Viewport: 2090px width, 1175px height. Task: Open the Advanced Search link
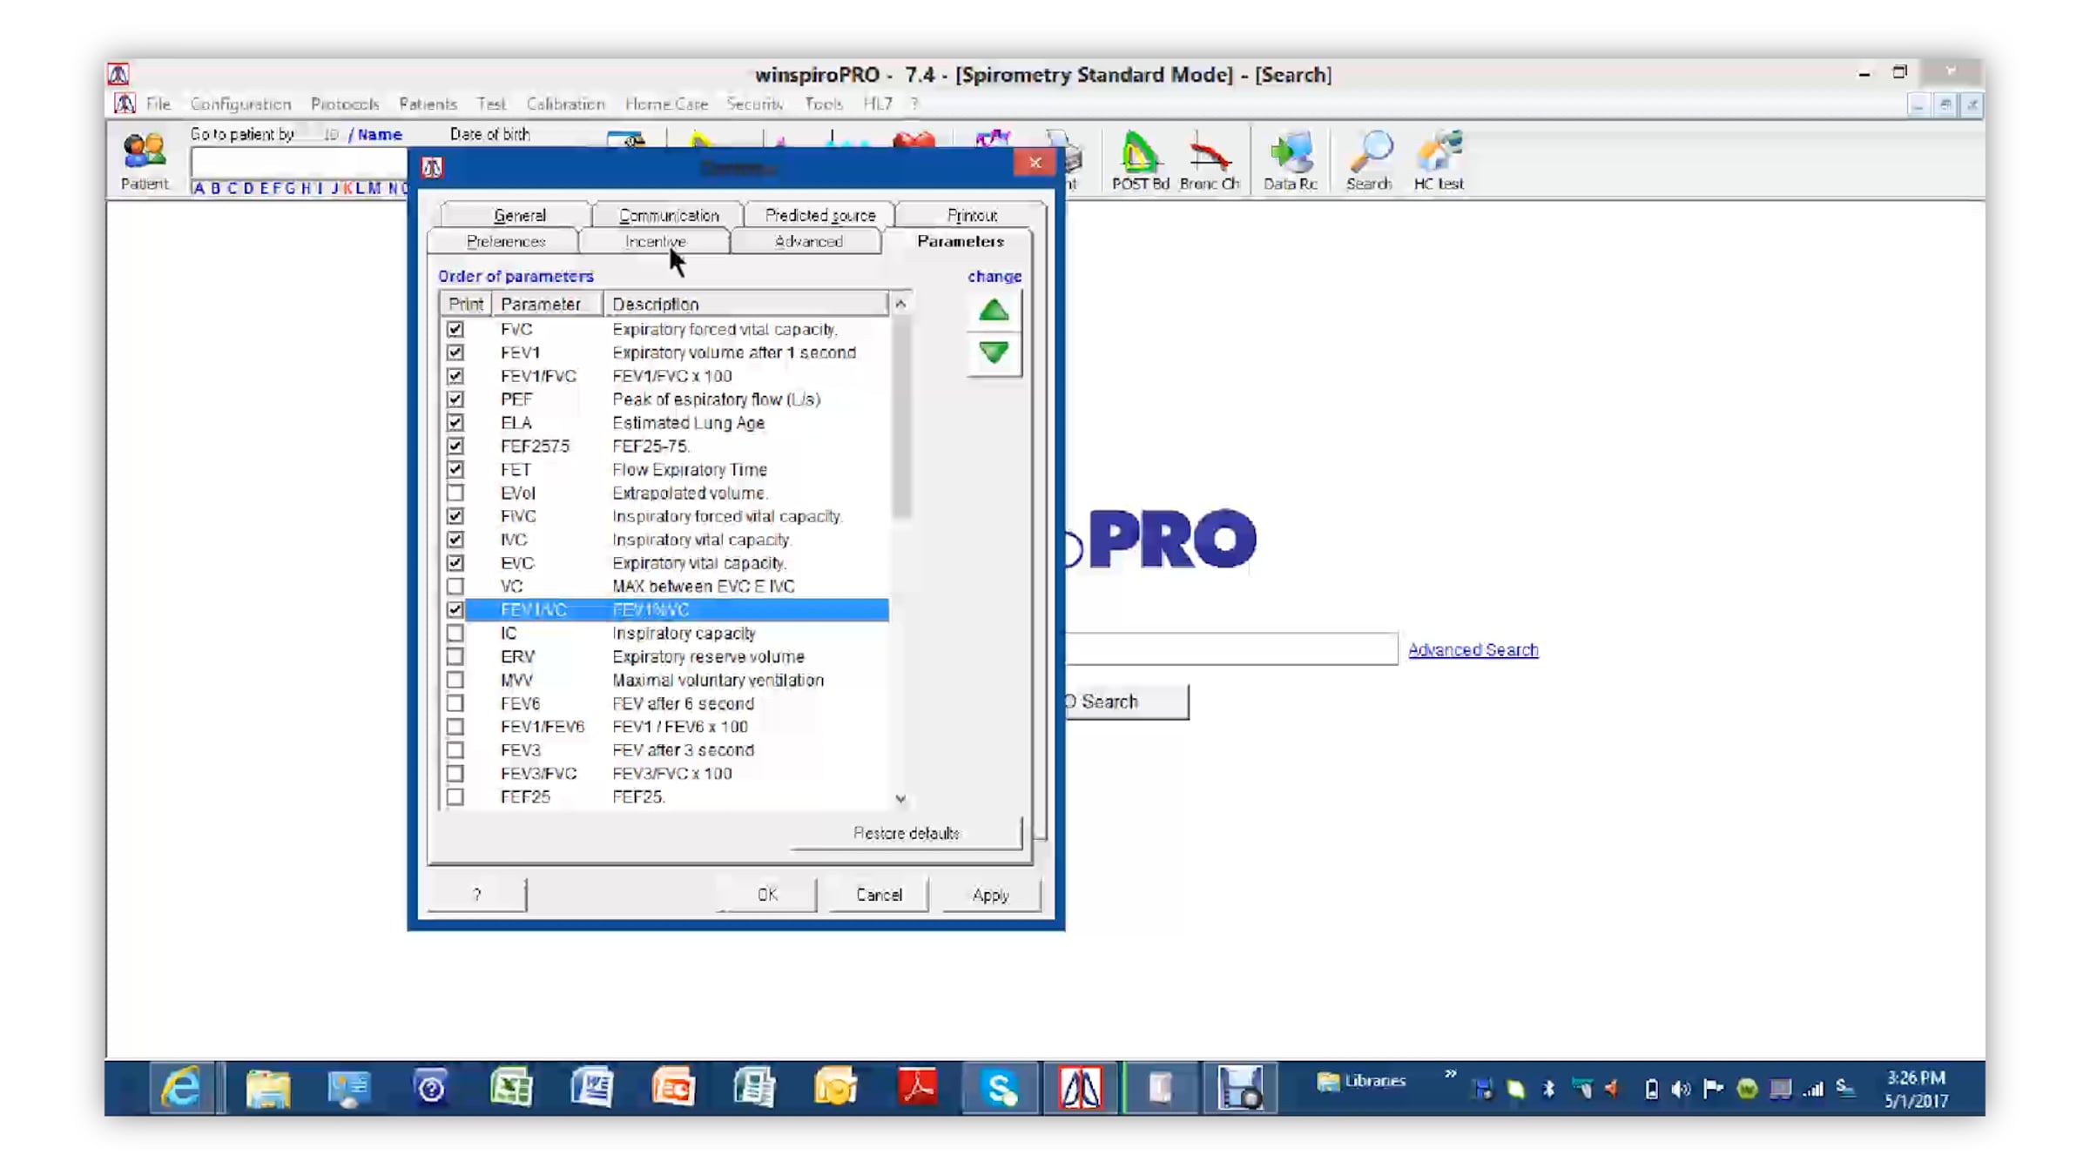1473,649
